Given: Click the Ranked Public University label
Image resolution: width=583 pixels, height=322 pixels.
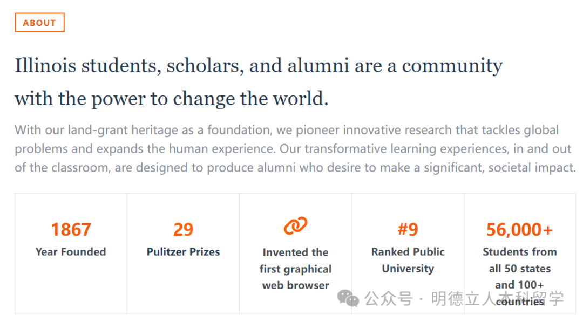Looking at the screenshot, I should point(408,260).
